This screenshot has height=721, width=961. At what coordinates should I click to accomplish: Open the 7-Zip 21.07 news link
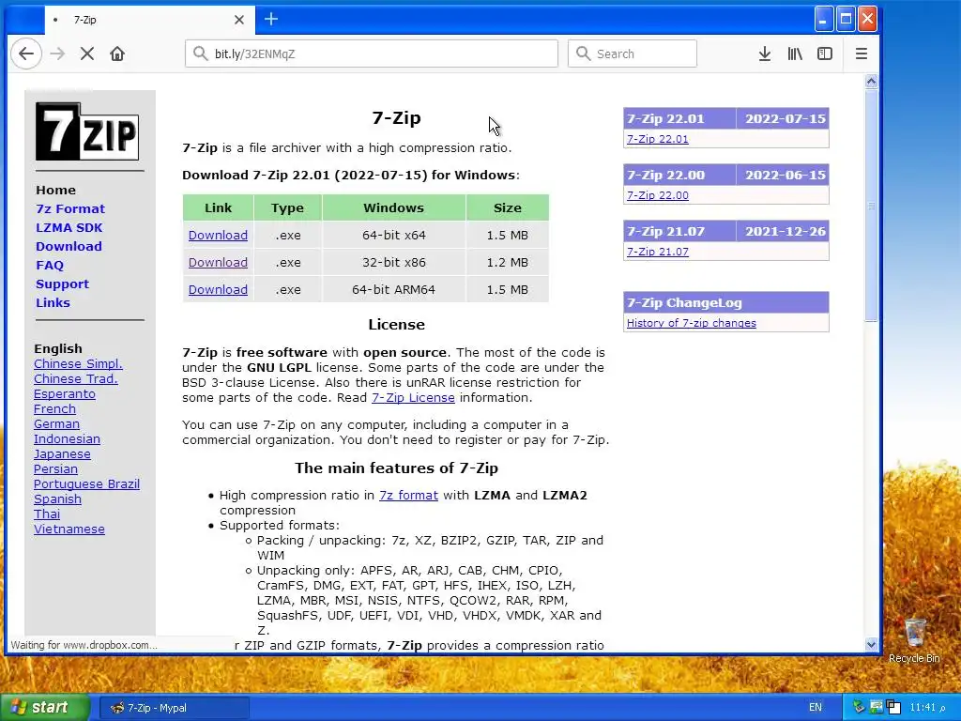(658, 252)
